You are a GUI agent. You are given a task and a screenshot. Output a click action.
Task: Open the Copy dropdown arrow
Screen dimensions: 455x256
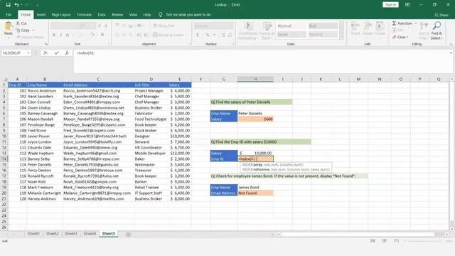pos(33,31)
